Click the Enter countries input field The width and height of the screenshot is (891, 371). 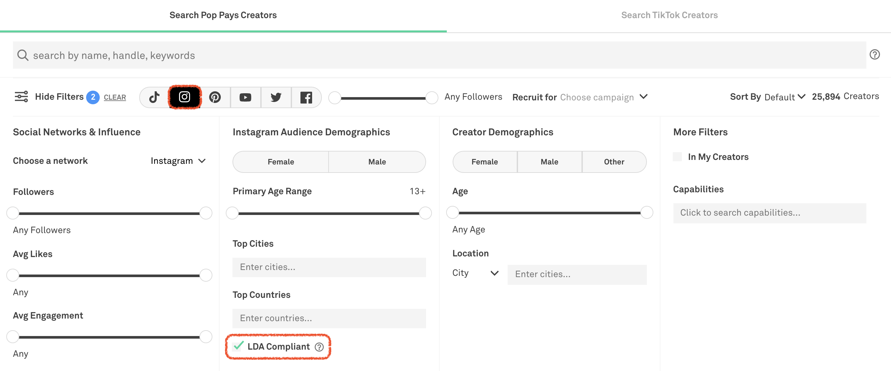point(329,318)
